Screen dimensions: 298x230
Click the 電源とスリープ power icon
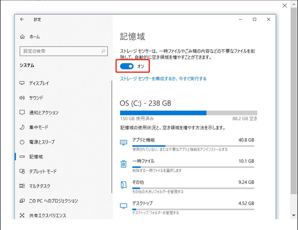click(x=22, y=142)
